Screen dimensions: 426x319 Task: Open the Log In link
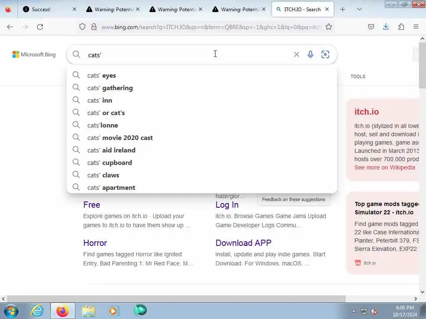(x=227, y=205)
